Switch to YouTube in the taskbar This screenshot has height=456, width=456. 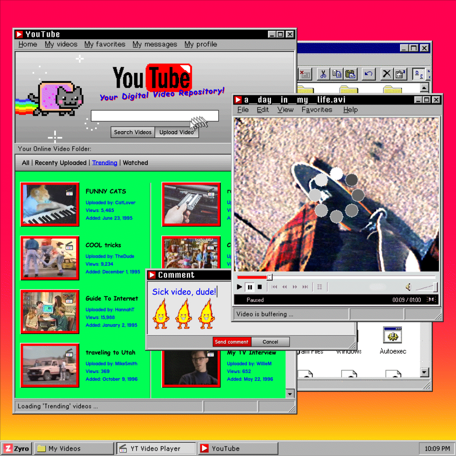tap(238, 448)
